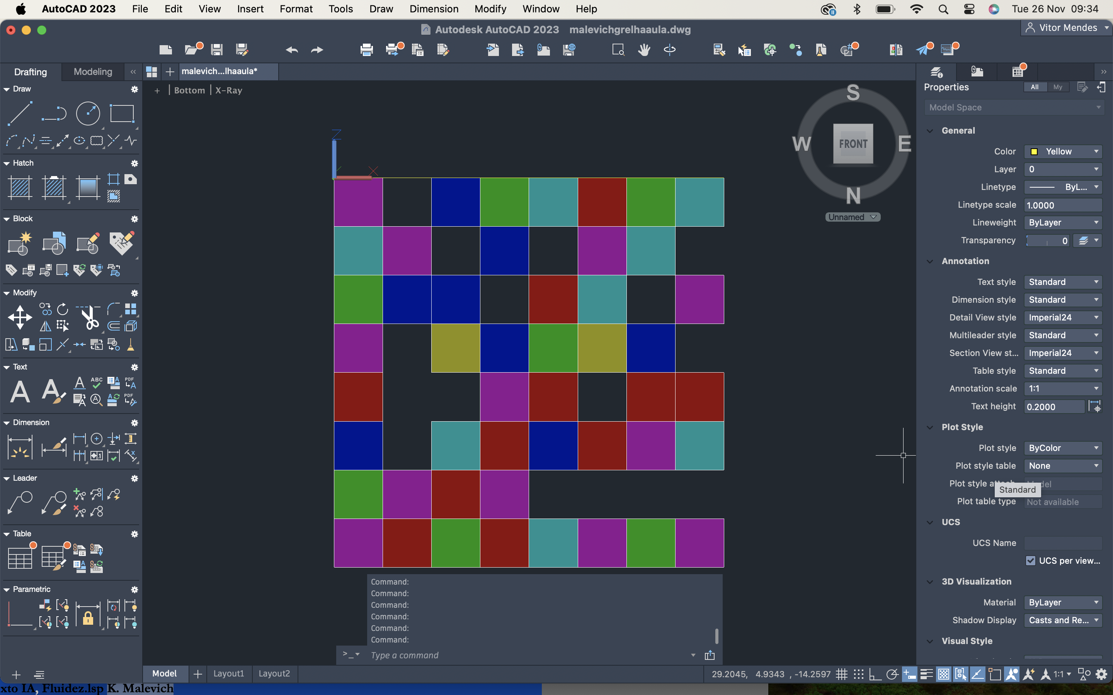Open the Parametric lock constraint tool
The height and width of the screenshot is (695, 1113).
tap(87, 615)
